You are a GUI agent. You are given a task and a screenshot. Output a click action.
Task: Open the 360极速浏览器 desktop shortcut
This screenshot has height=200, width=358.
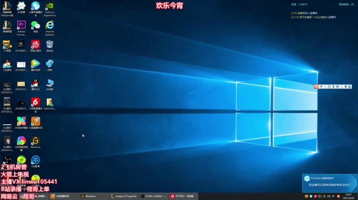click(21, 144)
